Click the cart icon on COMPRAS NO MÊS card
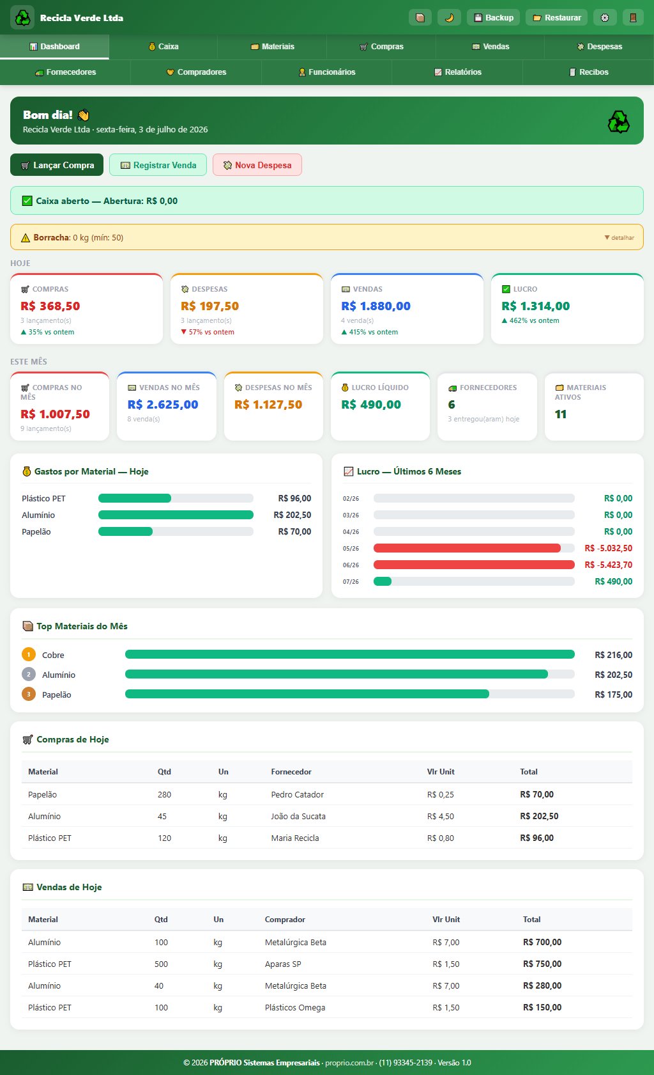654x1075 pixels. (x=25, y=388)
